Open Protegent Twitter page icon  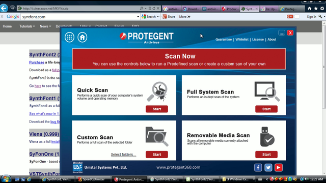[x=268, y=167]
